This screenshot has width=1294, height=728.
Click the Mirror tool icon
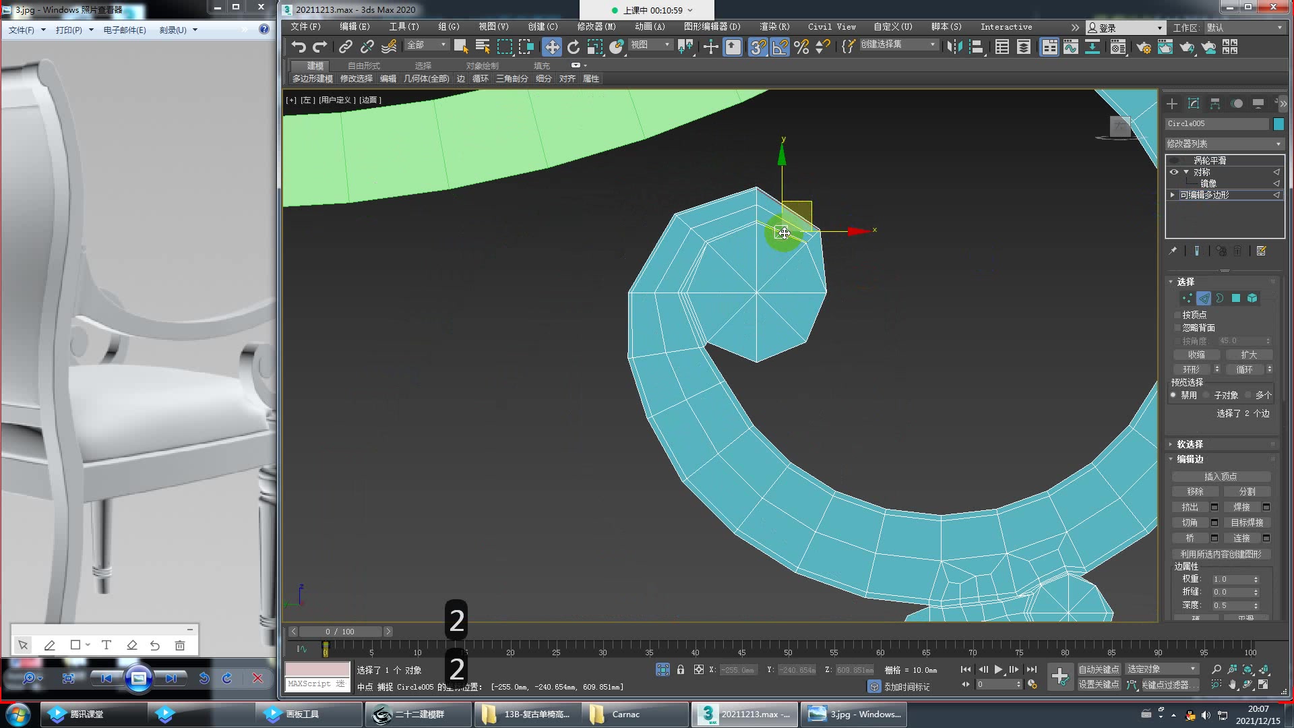click(x=954, y=47)
